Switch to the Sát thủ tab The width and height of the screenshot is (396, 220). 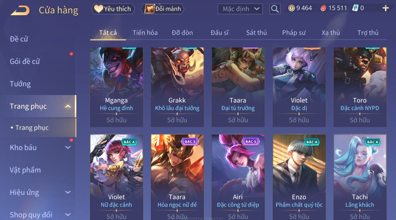256,33
